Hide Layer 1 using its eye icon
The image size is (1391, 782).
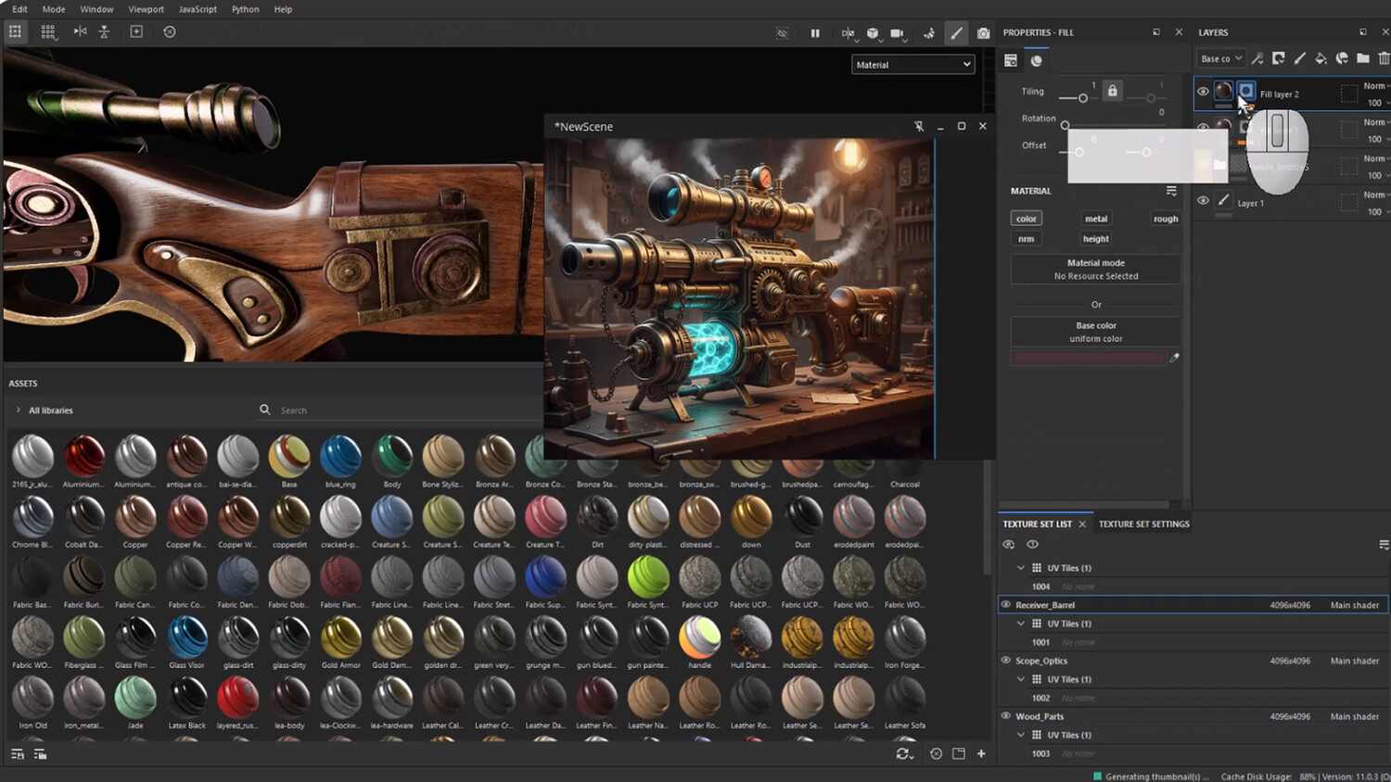coord(1203,200)
